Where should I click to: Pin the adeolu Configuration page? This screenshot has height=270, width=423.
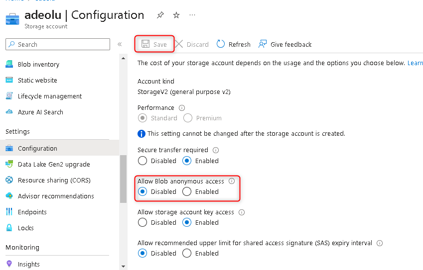pos(160,15)
